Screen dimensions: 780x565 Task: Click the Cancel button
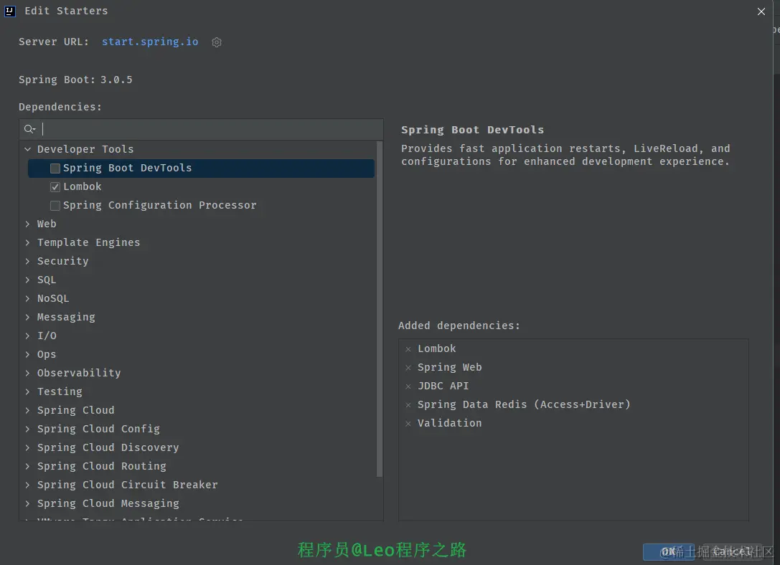[732, 551]
